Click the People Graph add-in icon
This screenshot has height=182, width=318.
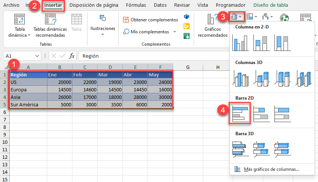[x=187, y=36]
